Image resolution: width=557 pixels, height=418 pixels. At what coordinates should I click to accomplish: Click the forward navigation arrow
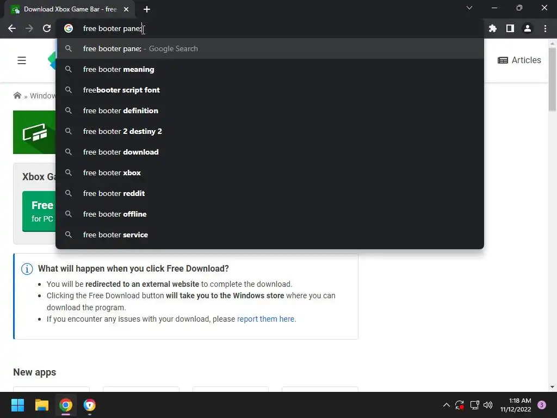tap(29, 28)
